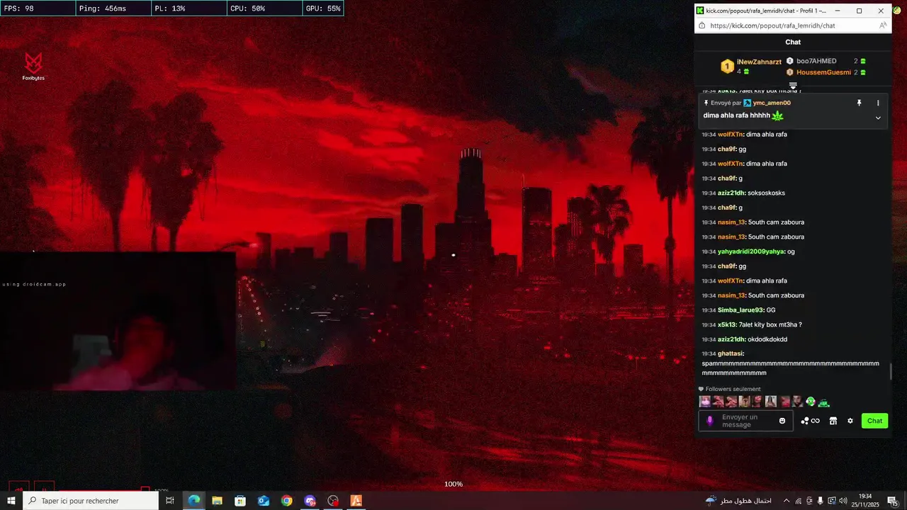The height and width of the screenshot is (510, 907).
Task: Click the Followers seulement label
Action: [x=733, y=389]
